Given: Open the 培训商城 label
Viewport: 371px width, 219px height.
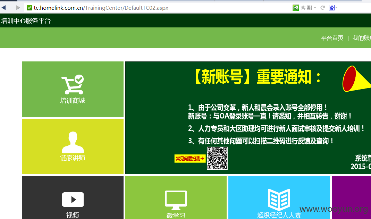Looking at the screenshot, I should 73,101.
